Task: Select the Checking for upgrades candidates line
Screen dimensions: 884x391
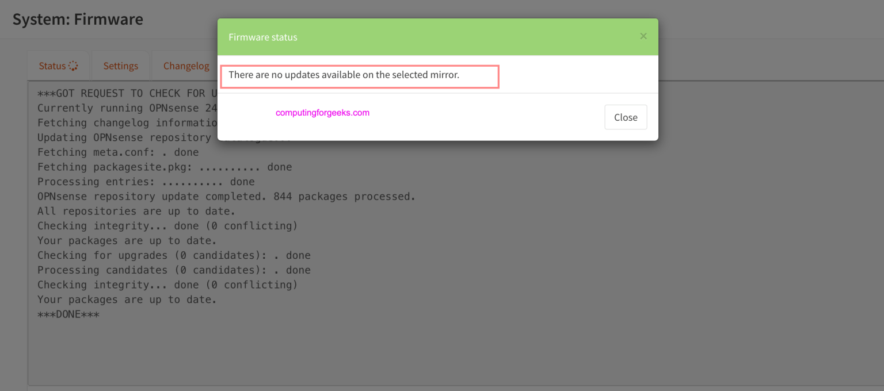Action: click(x=174, y=255)
